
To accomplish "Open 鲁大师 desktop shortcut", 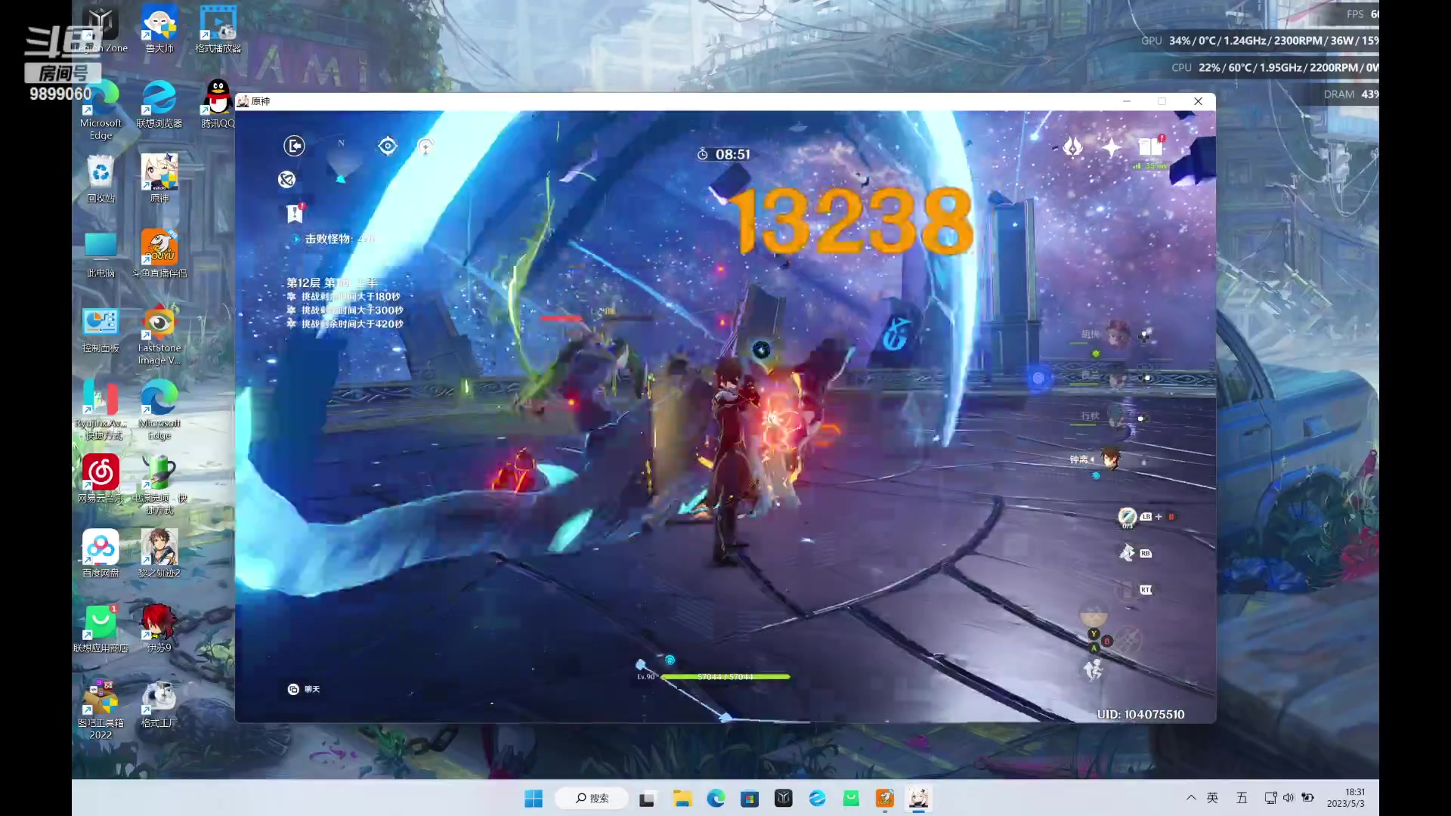I will [x=159, y=29].
